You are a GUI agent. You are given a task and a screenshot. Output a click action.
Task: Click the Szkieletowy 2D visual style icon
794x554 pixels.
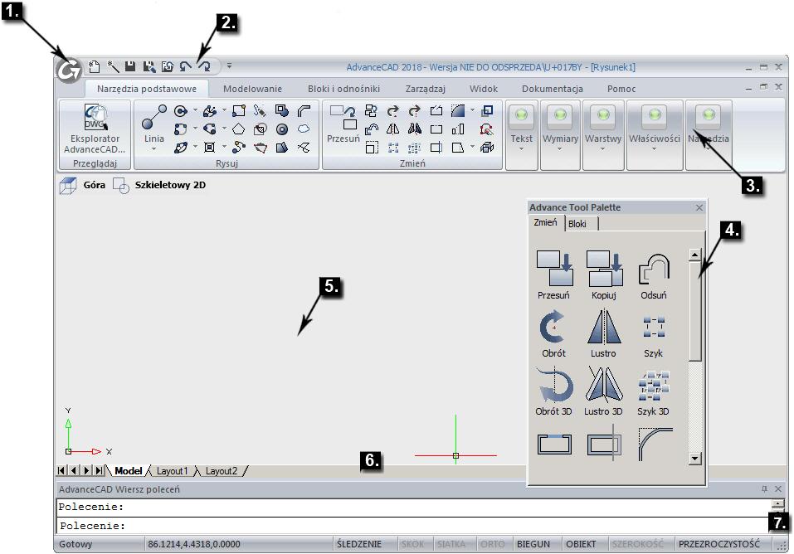(x=121, y=185)
